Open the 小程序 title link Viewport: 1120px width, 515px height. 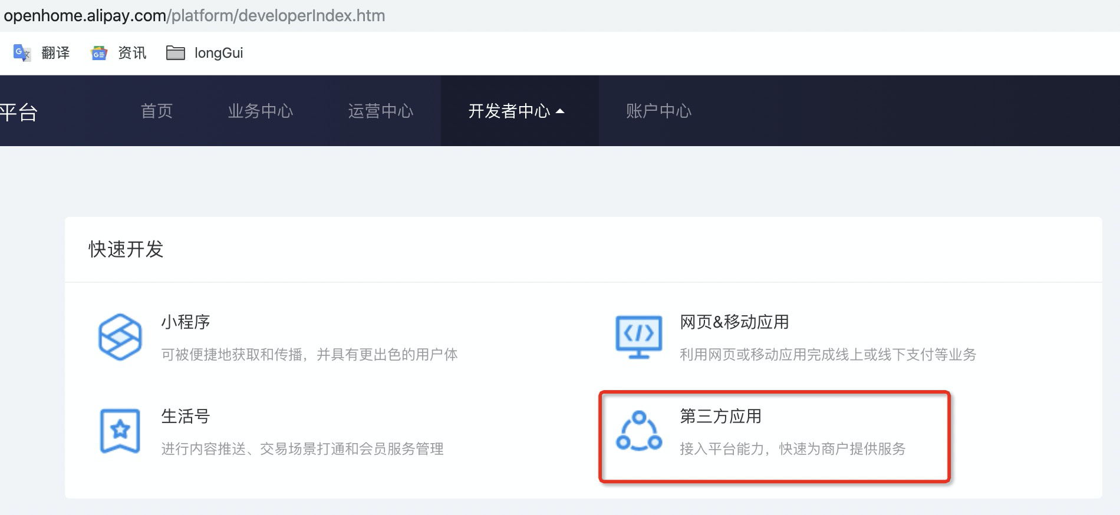click(186, 322)
